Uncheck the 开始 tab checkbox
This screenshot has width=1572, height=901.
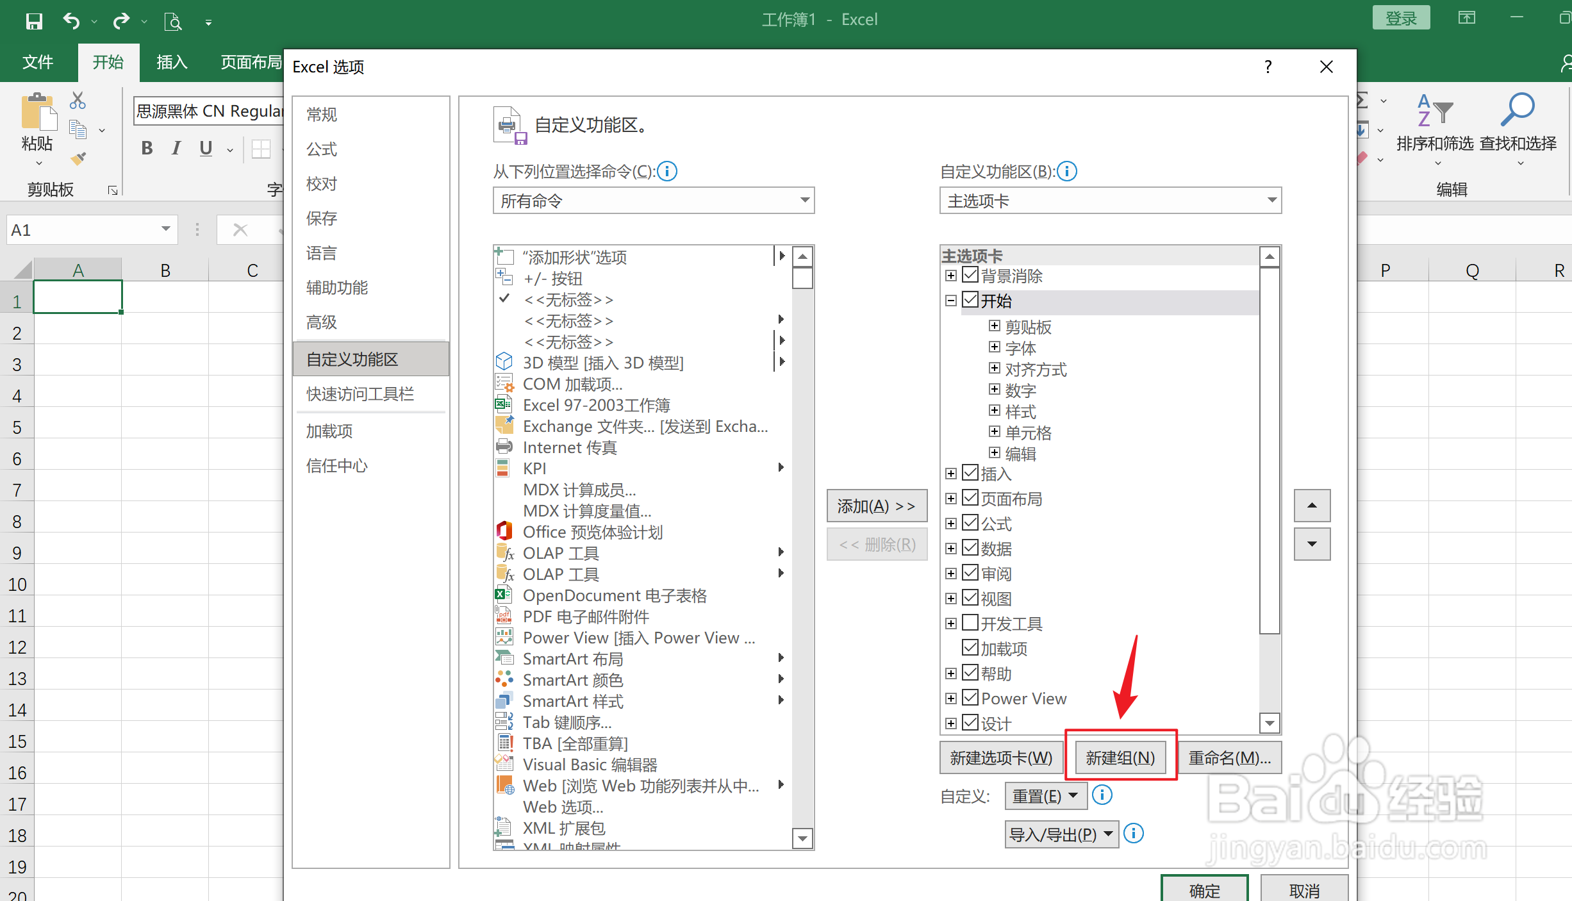tap(971, 300)
